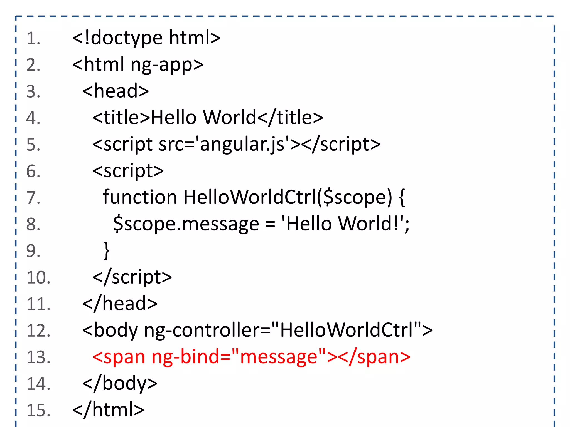The height and width of the screenshot is (427, 570).
Task: Click the red span ng-bind line
Action: (x=251, y=357)
